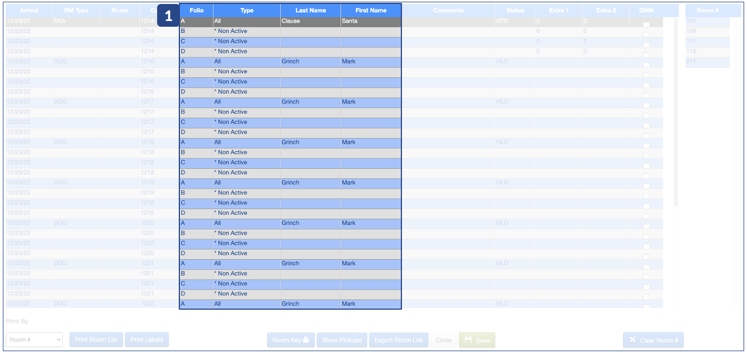This screenshot has height=354, width=747.
Task: Tick the DNM checkbox for Santa Clause's row
Action: (646, 25)
